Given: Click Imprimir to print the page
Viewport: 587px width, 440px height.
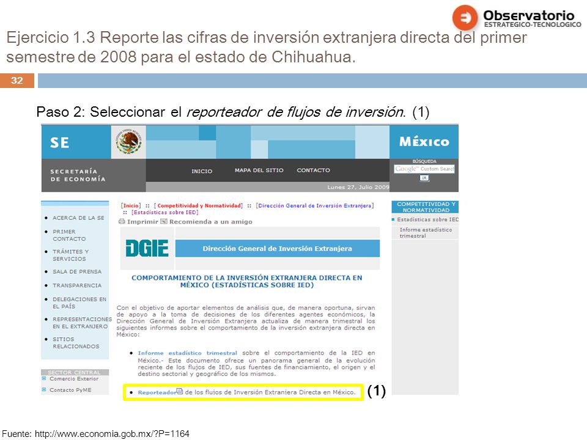Looking at the screenshot, I should point(142,221).
